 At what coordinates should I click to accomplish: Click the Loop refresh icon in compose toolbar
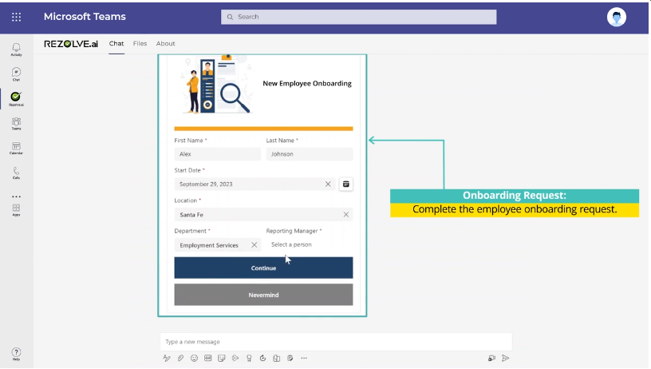(x=262, y=358)
